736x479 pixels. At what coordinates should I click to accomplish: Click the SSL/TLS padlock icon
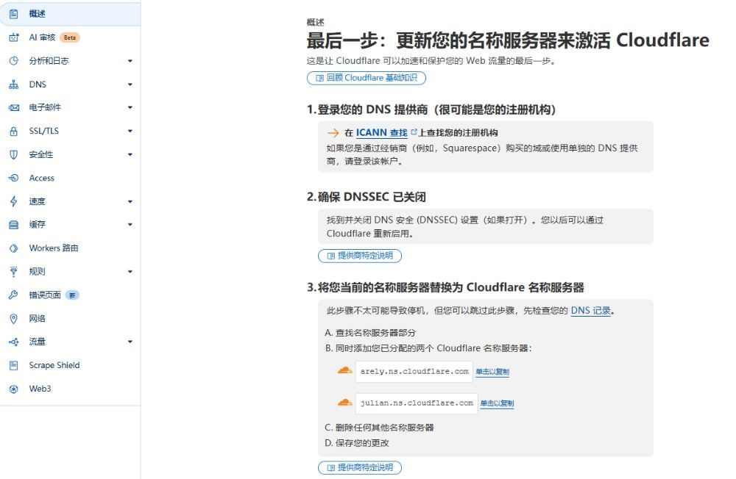coord(13,132)
